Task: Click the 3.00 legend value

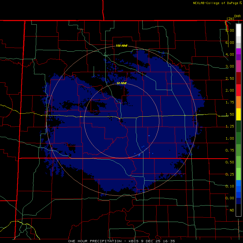Action: point(230,66)
